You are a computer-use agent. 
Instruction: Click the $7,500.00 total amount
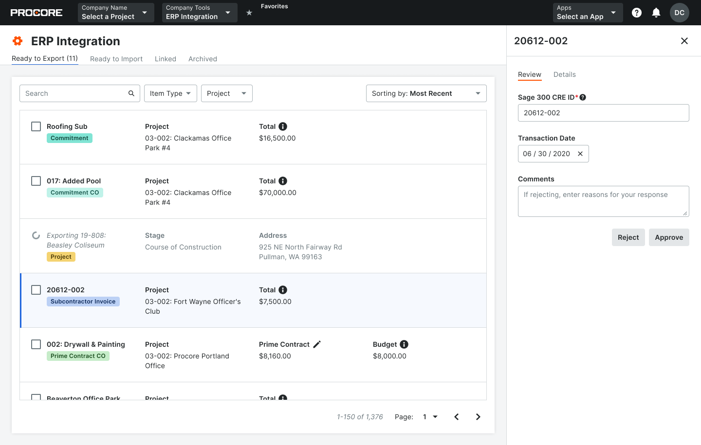[275, 302]
